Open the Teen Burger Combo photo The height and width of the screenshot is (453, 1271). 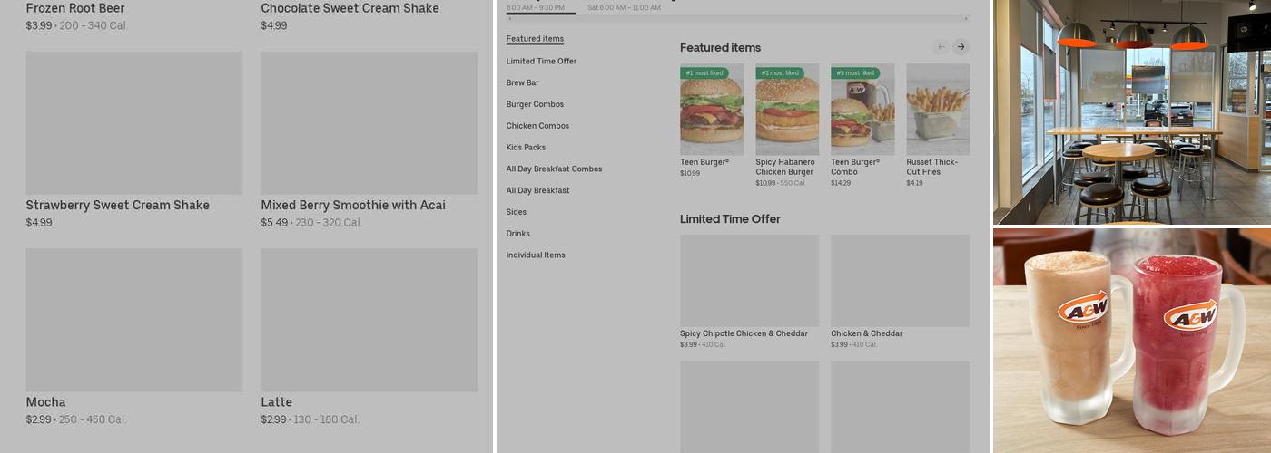[x=862, y=109]
